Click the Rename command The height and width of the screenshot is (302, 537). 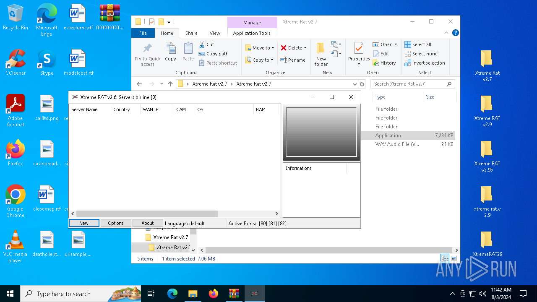coord(293,60)
